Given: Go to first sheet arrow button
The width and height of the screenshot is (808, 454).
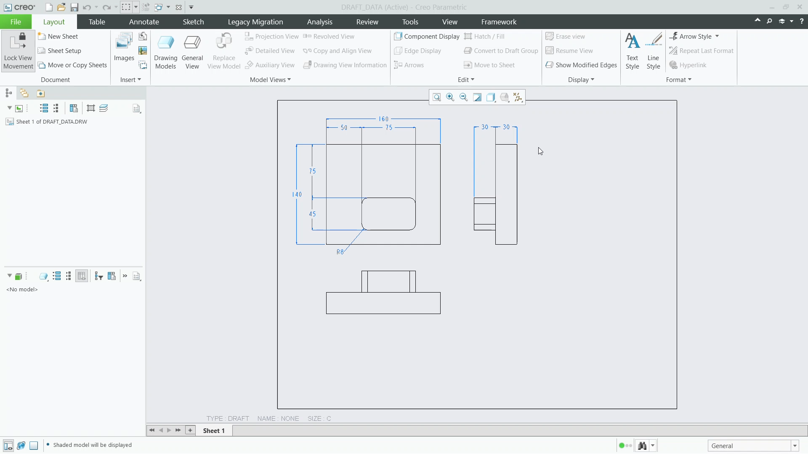Looking at the screenshot, I should pos(152,430).
